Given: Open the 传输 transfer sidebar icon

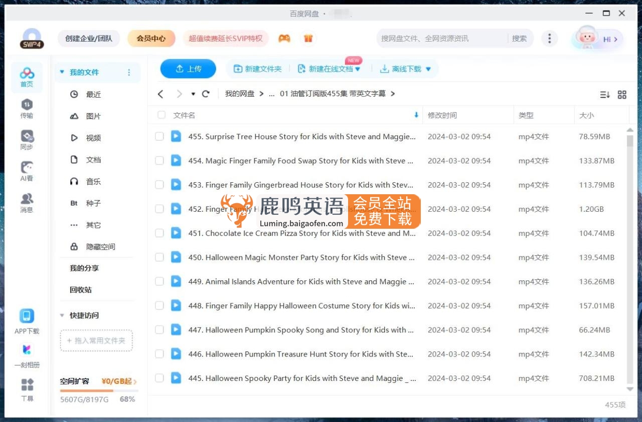Looking at the screenshot, I should click(27, 109).
